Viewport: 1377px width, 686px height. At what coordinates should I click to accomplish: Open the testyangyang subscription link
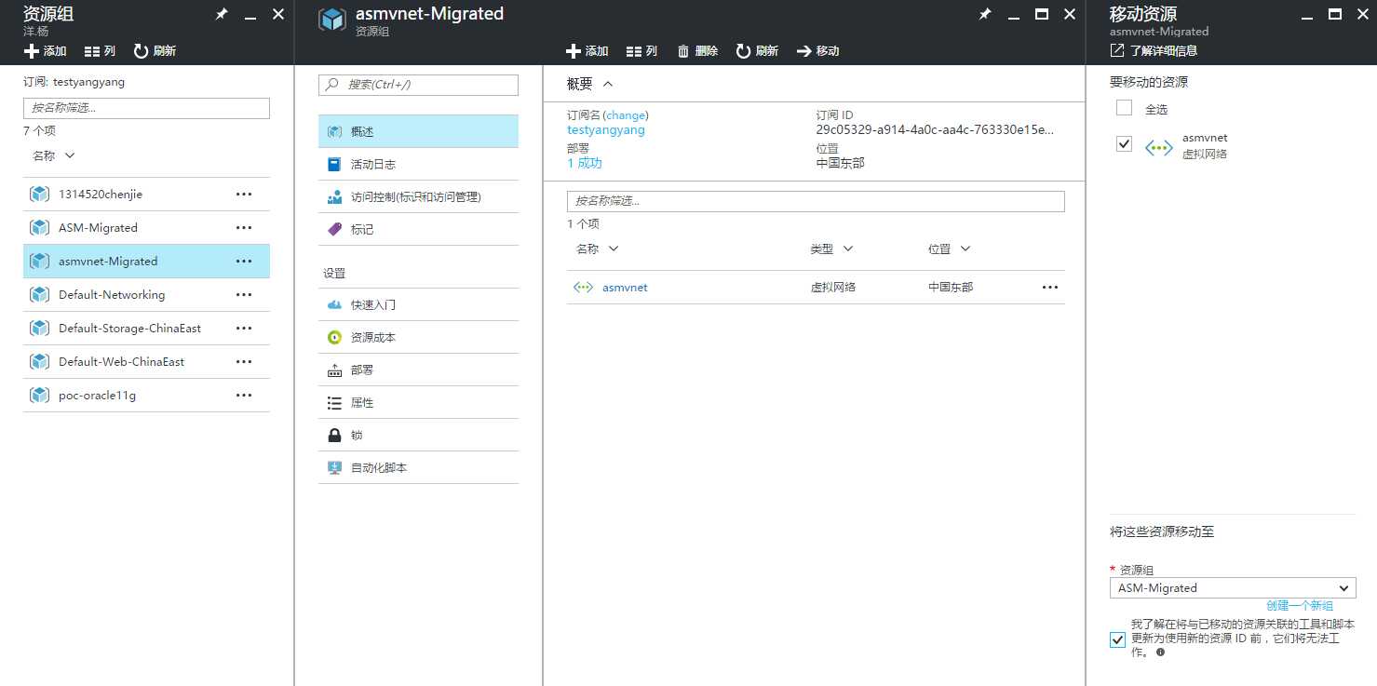[606, 130]
